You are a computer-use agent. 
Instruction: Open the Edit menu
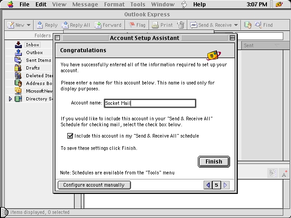41,4
